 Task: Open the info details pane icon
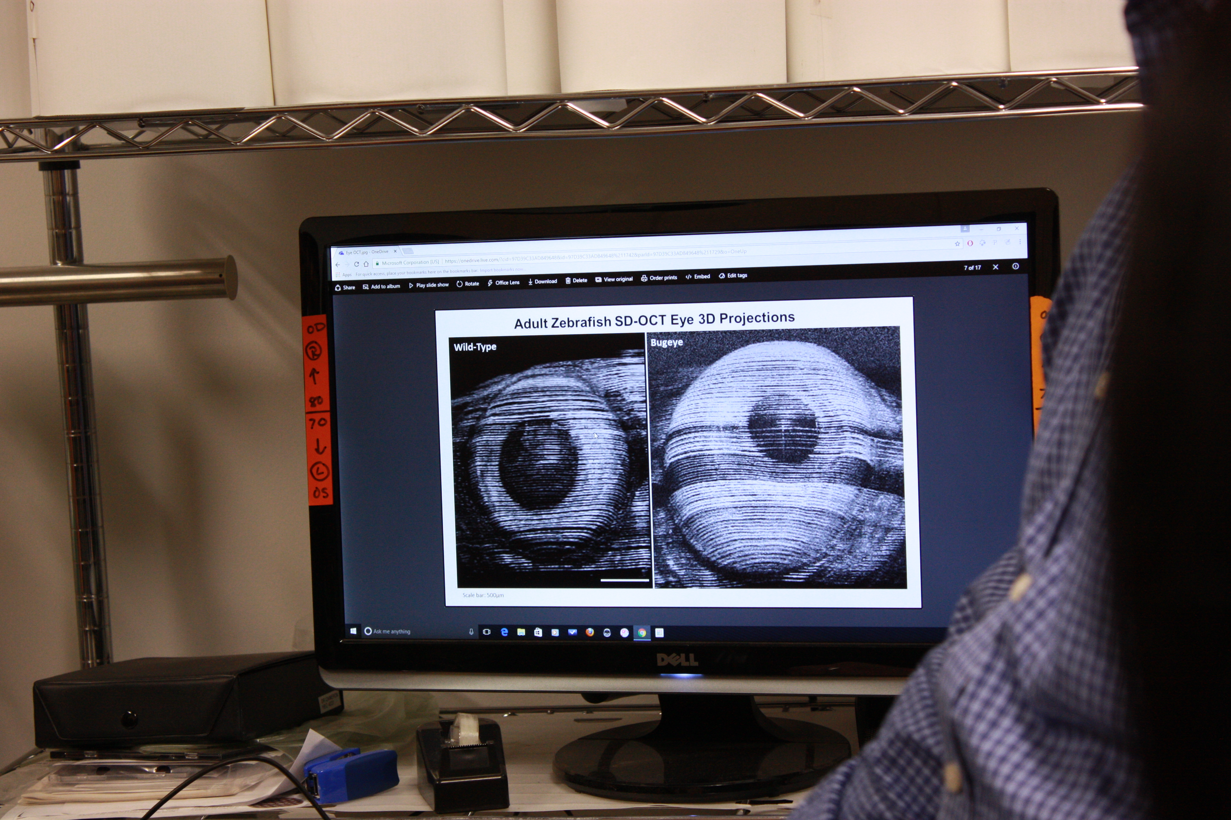(1015, 266)
